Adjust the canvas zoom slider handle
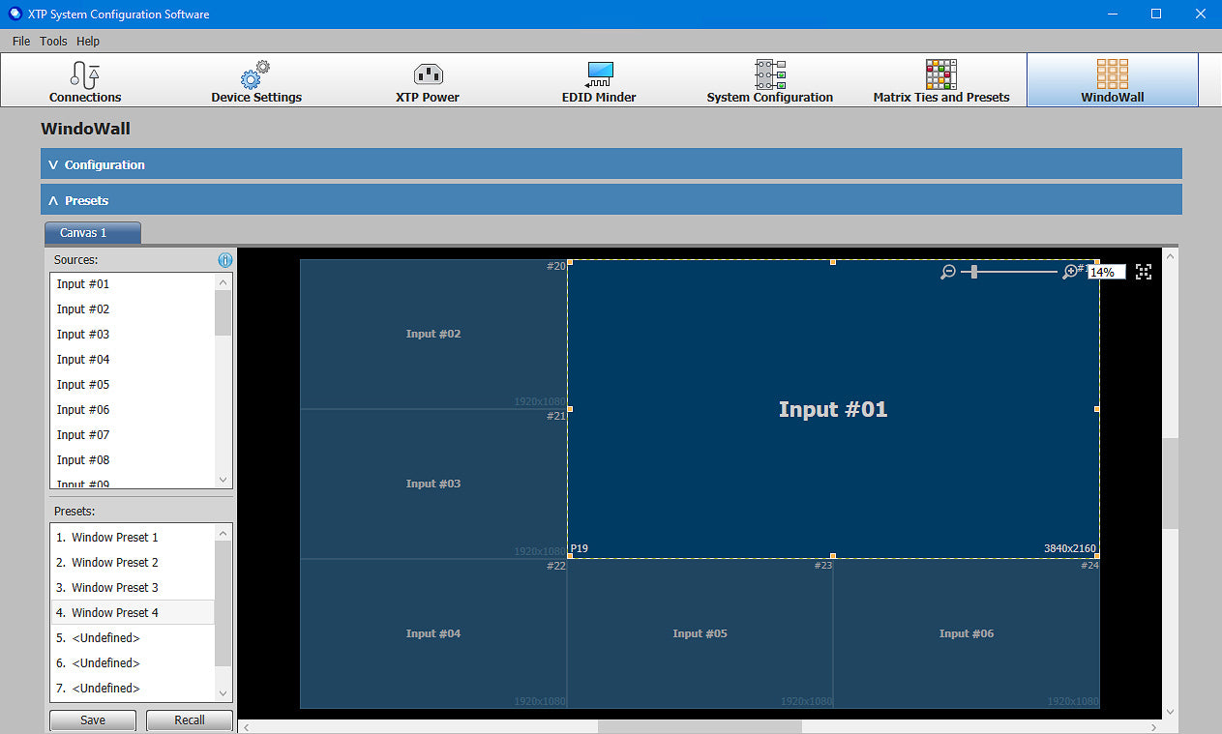The image size is (1222, 734). (x=974, y=272)
